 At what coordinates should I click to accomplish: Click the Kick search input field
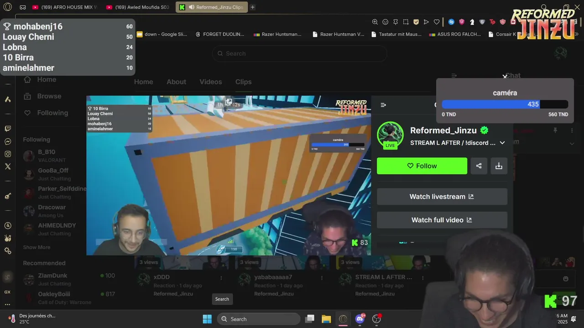coord(299,53)
